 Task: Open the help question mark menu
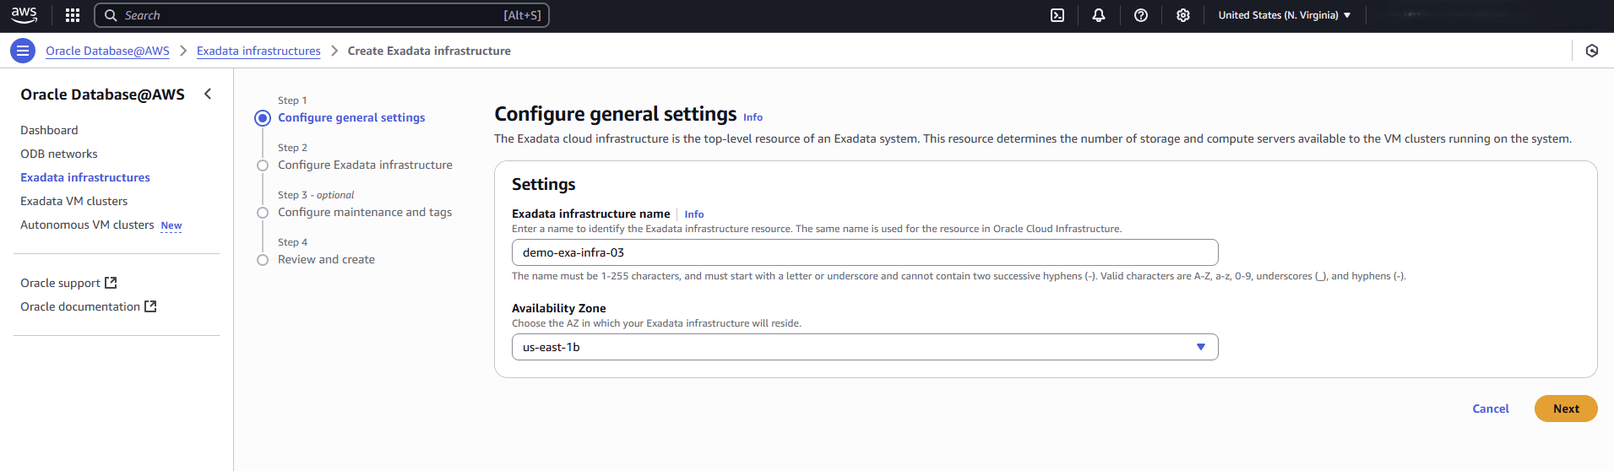[1141, 15]
